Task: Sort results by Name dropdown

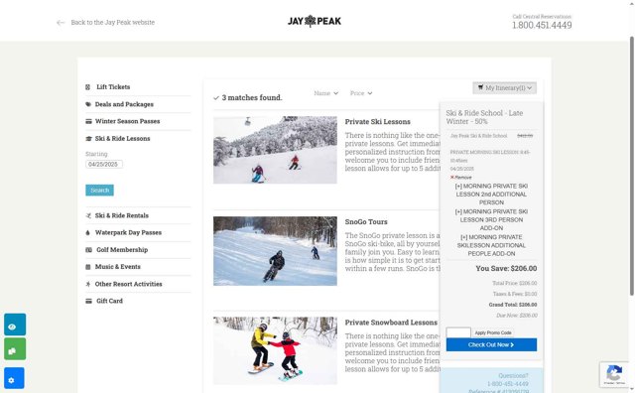Action: point(326,93)
